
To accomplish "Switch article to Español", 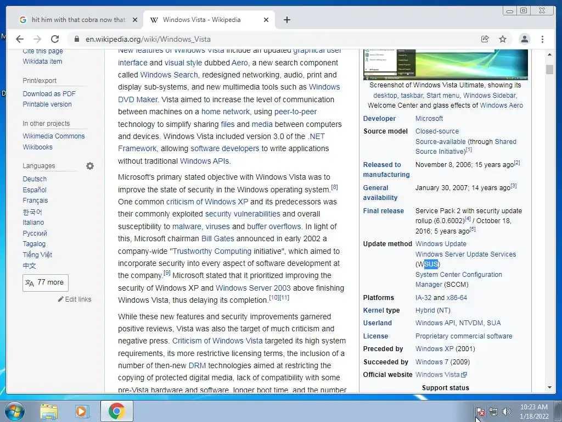I will (x=35, y=190).
